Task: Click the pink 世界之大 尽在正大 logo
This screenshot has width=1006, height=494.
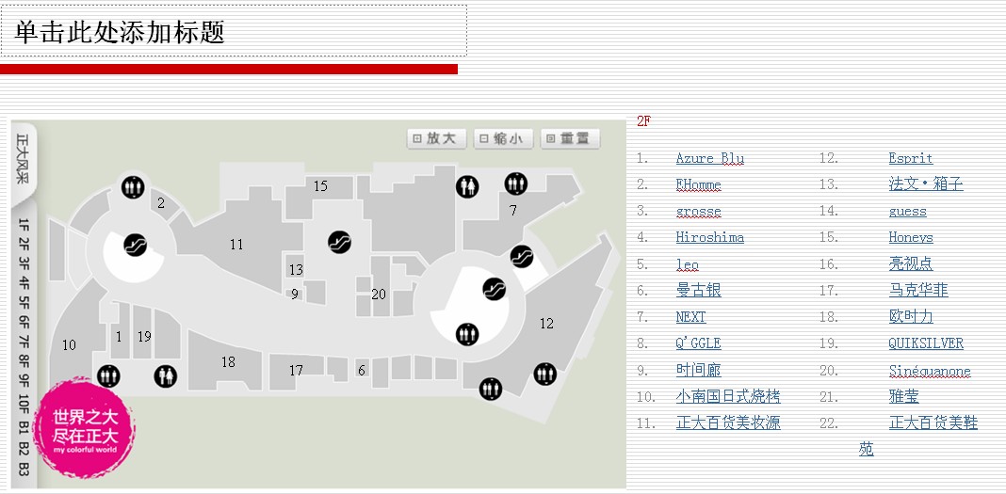Action: (x=85, y=429)
